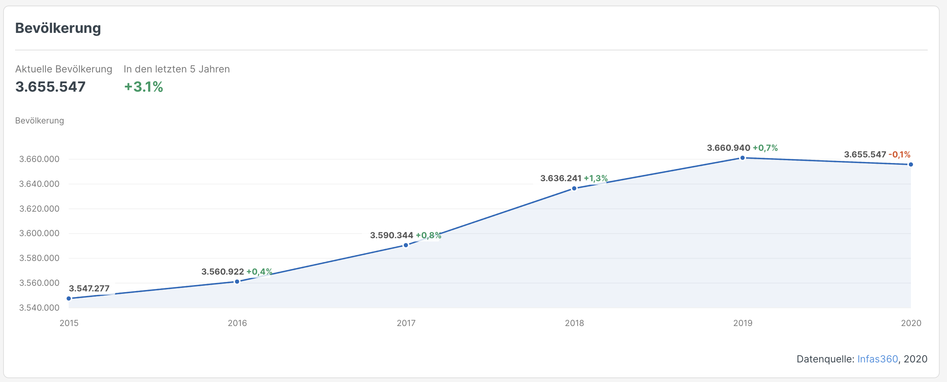Click the 2018 x-axis year label
947x382 pixels.
coord(574,323)
